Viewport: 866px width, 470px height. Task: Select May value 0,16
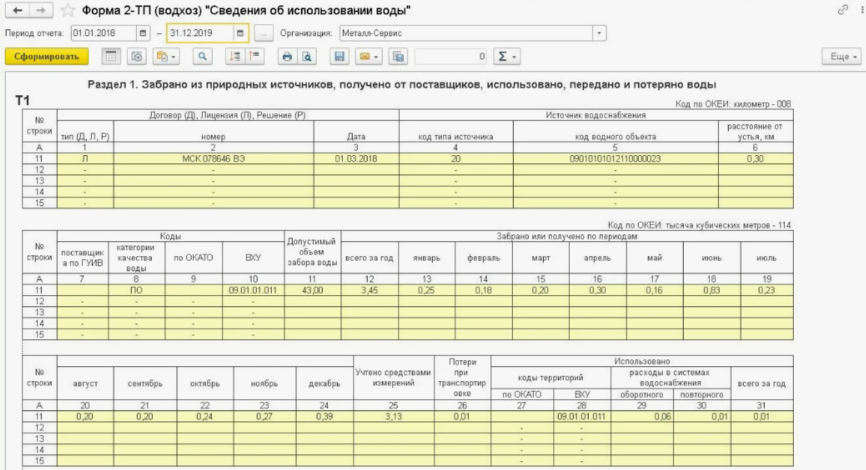click(x=655, y=290)
